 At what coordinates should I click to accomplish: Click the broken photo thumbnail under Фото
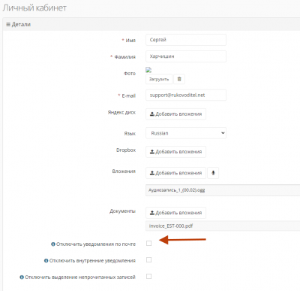(x=148, y=70)
